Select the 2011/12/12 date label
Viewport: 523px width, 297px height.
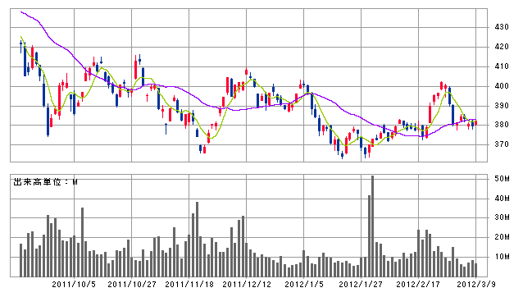point(247,285)
